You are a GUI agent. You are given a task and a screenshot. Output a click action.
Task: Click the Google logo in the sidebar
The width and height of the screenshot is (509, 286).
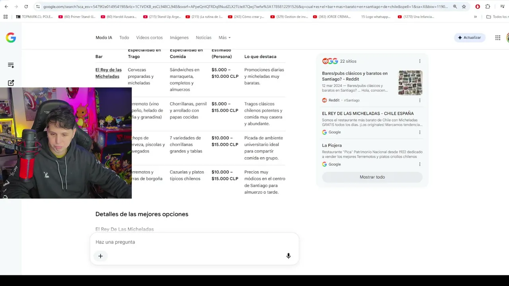11,38
